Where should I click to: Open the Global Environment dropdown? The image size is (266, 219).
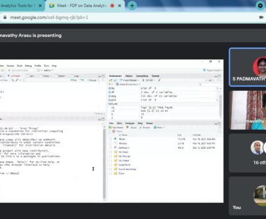[x=128, y=84]
